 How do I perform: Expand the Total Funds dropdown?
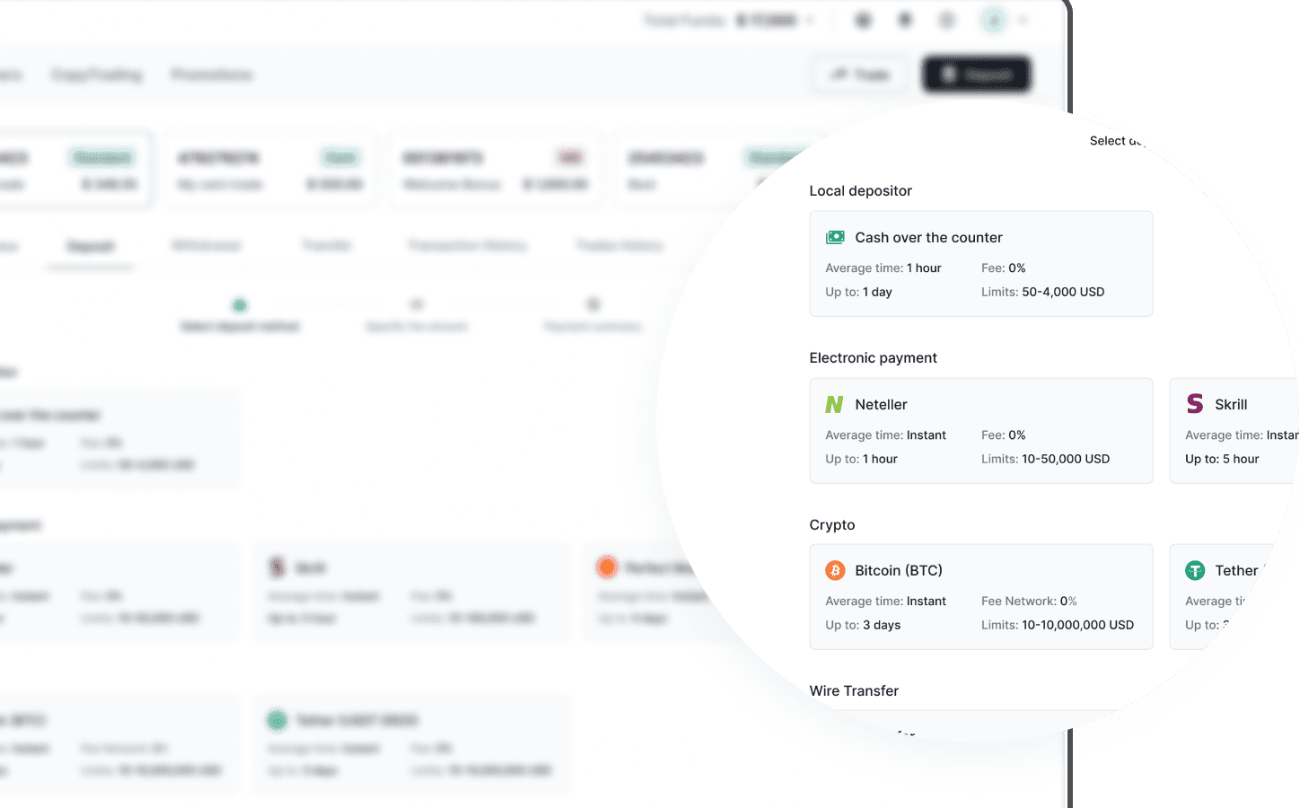[810, 21]
